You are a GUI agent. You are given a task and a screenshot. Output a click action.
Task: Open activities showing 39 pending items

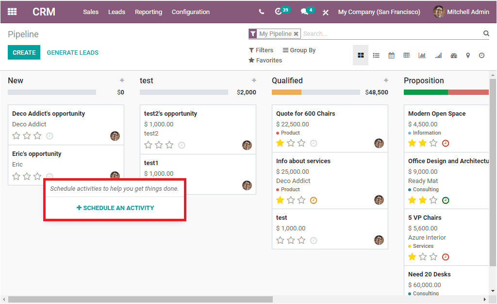[280, 12]
